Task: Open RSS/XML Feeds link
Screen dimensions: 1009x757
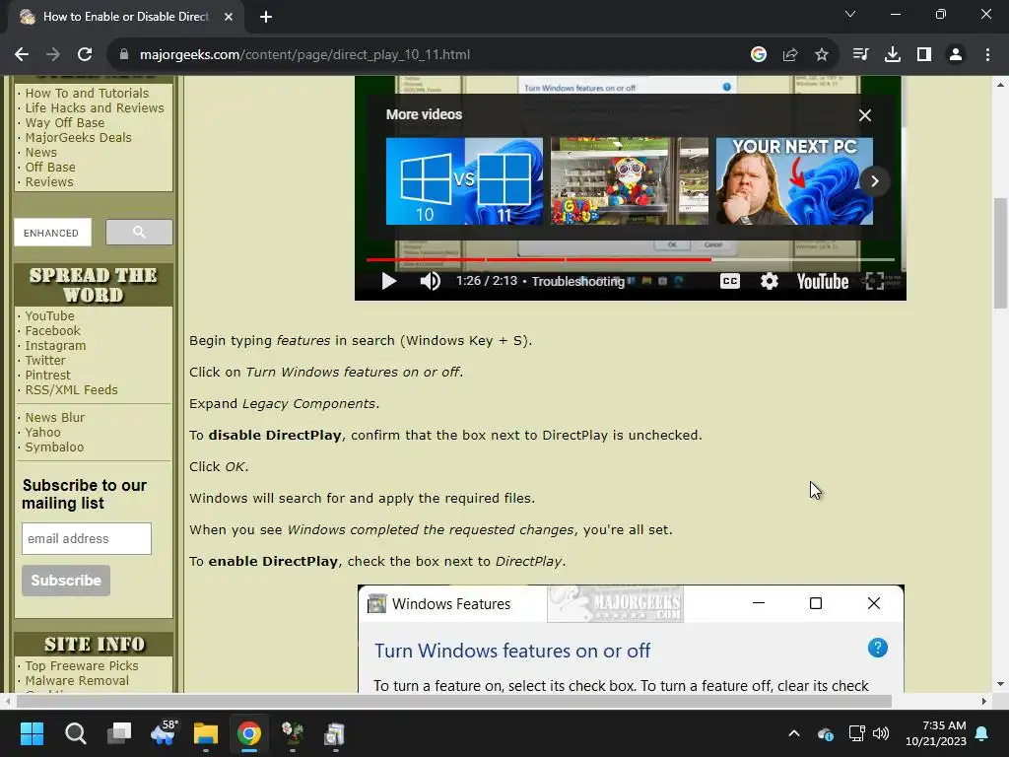Action: point(71,390)
